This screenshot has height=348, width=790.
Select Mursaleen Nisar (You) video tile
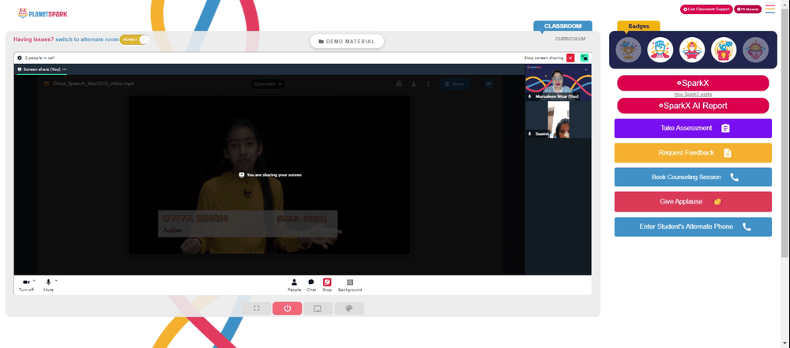point(559,83)
